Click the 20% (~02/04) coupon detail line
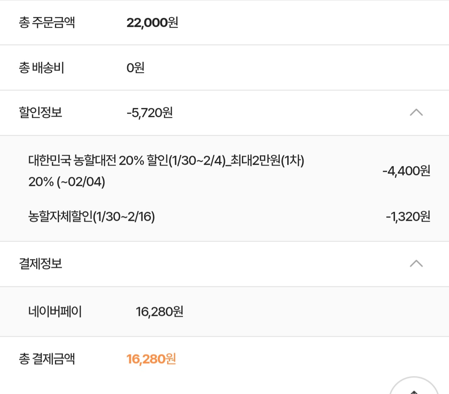The image size is (449, 394). point(67,182)
